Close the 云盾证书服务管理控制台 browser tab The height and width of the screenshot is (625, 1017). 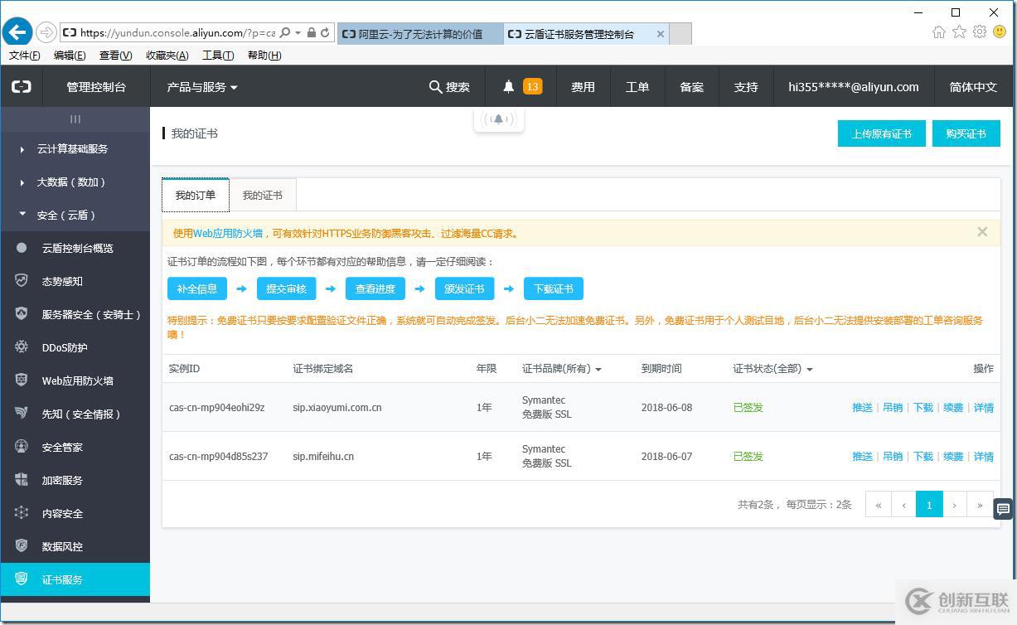tap(660, 34)
